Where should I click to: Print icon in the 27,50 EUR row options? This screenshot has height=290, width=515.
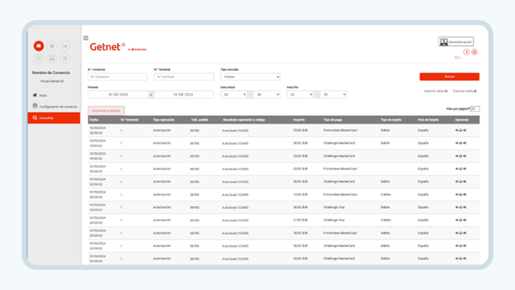[x=461, y=220]
